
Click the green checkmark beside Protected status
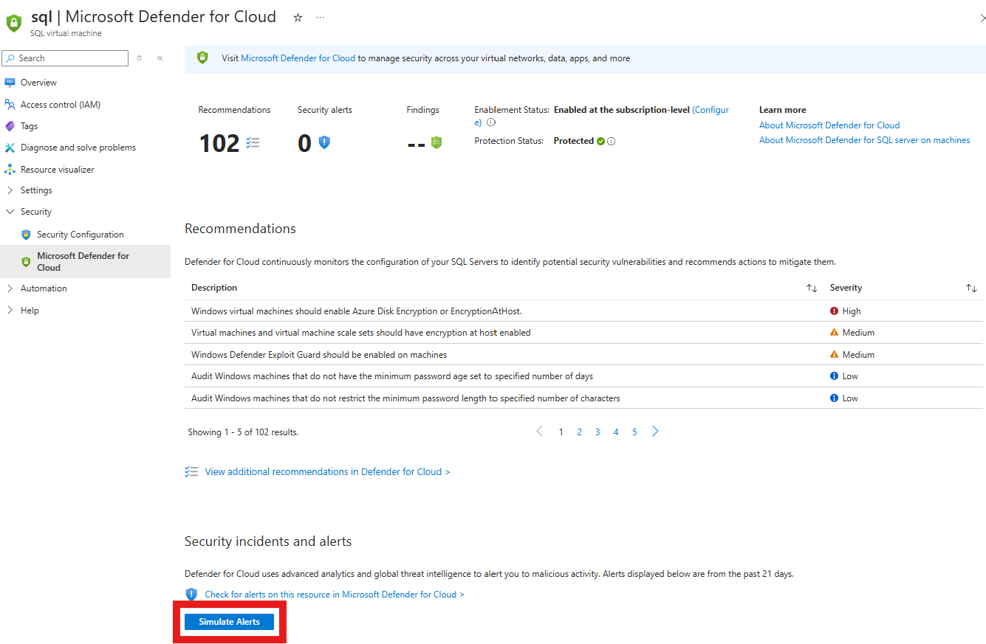click(x=600, y=141)
